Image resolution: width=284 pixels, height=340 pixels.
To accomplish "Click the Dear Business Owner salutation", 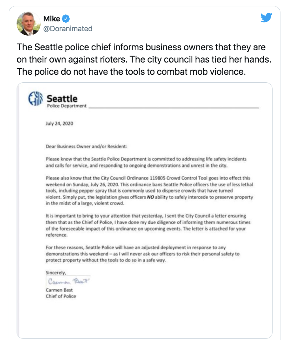I will 87,146.
